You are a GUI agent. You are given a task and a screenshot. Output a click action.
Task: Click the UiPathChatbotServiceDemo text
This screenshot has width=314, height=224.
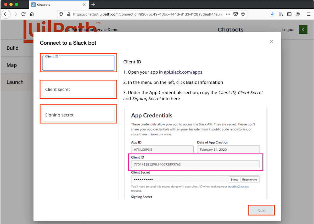93,30
